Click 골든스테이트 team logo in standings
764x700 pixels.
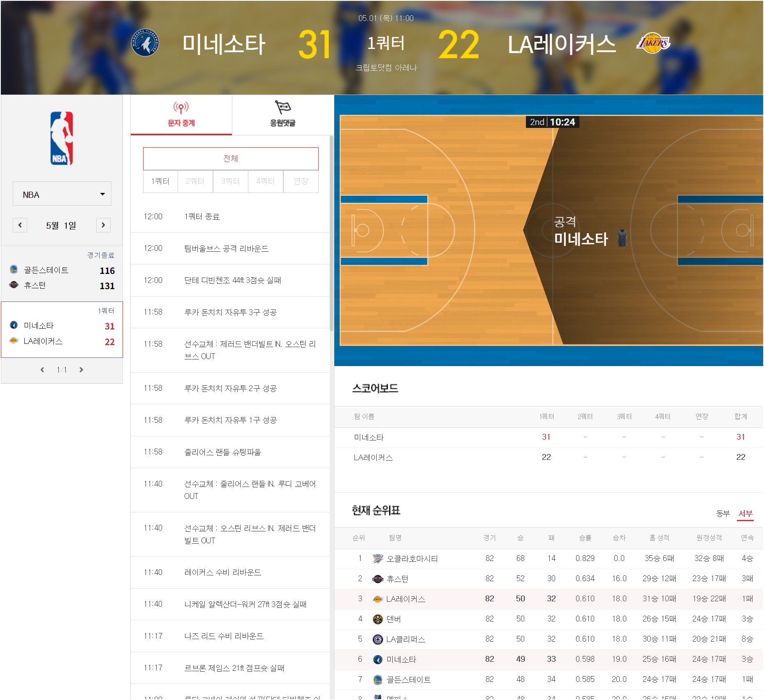pyautogui.click(x=377, y=679)
